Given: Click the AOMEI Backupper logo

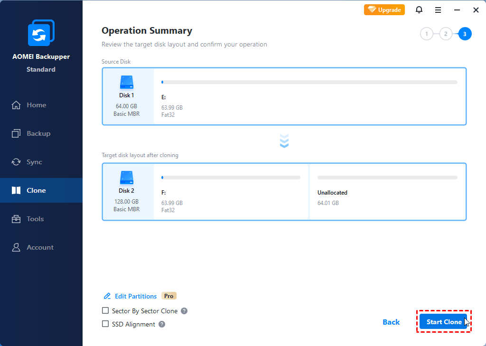Looking at the screenshot, I should pos(41,33).
